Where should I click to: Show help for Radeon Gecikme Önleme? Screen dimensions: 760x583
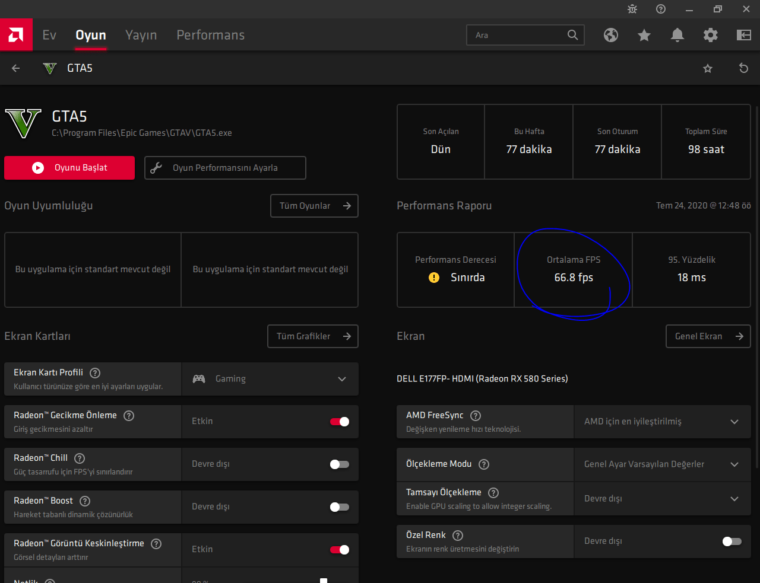click(x=129, y=416)
